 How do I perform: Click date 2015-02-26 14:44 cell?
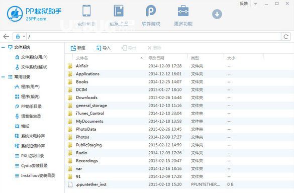pyautogui.click(x=165, y=98)
